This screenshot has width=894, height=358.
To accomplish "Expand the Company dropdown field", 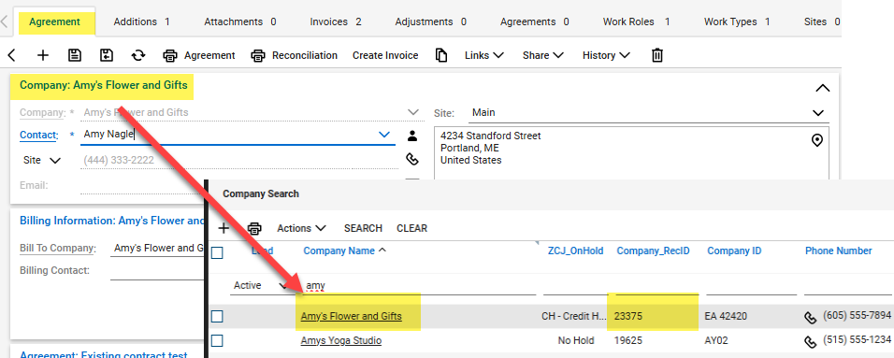I will (x=413, y=112).
